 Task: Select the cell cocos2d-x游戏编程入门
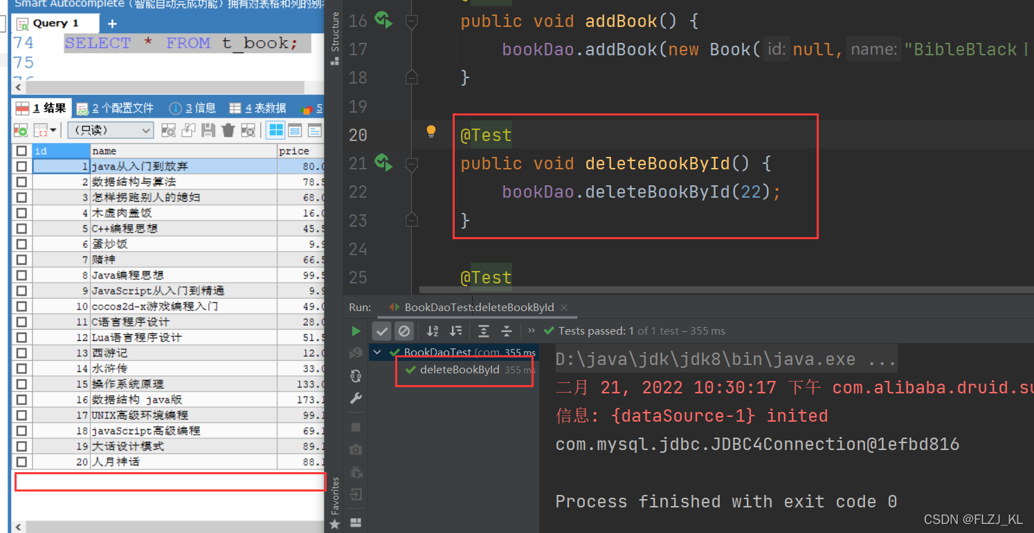[x=183, y=306]
